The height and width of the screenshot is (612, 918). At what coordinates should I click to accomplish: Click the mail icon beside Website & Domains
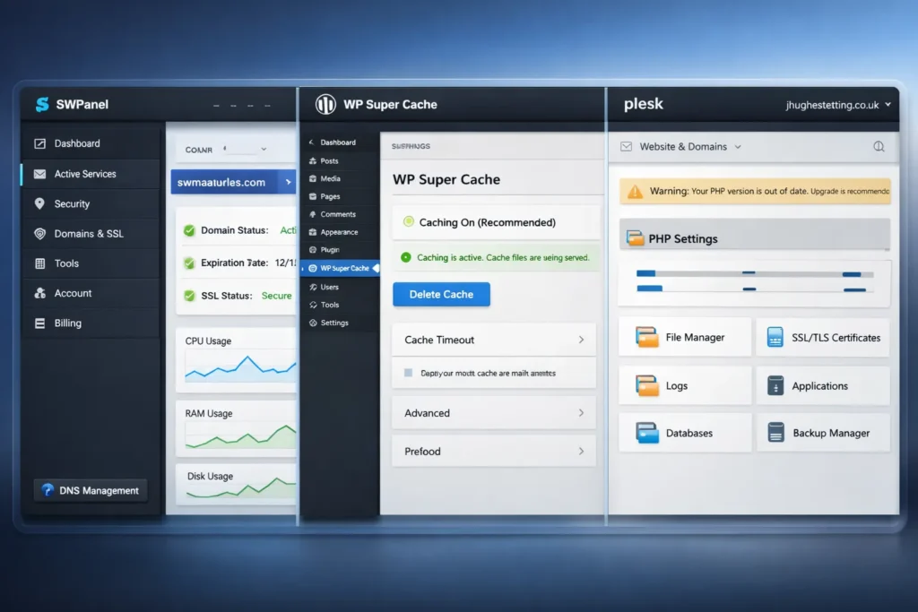(626, 146)
